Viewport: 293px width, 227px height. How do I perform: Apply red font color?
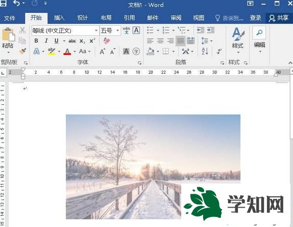point(67,51)
